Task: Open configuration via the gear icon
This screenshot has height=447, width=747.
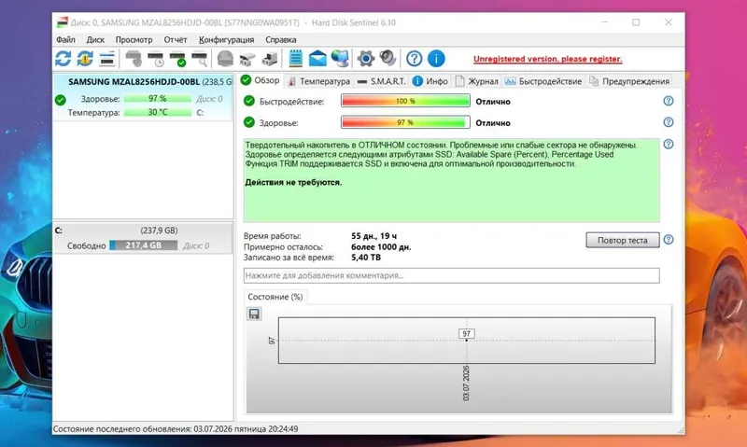Action: [x=366, y=59]
